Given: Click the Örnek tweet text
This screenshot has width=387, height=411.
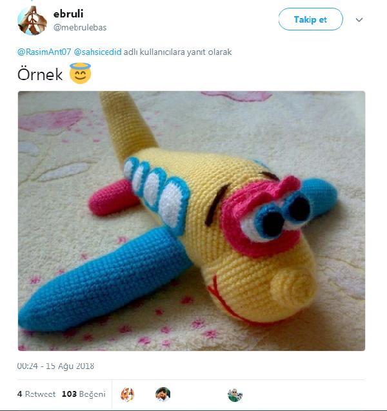Looking at the screenshot, I should coord(40,74).
